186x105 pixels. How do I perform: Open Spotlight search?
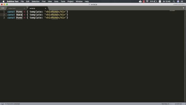point(174,1)
